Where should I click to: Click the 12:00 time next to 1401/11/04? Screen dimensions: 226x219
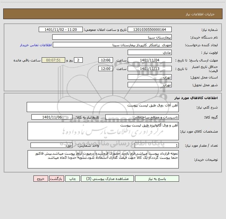tap(105, 60)
